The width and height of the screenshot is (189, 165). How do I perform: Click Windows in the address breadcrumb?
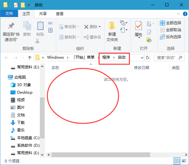pos(55,57)
